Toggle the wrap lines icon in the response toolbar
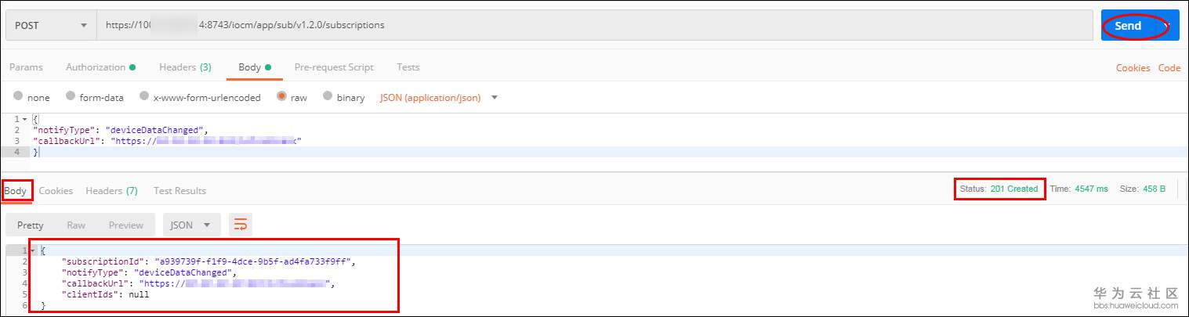 241,225
